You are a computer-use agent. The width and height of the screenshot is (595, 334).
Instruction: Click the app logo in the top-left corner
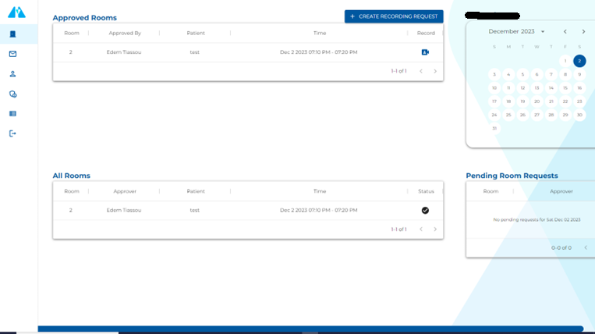click(x=16, y=12)
